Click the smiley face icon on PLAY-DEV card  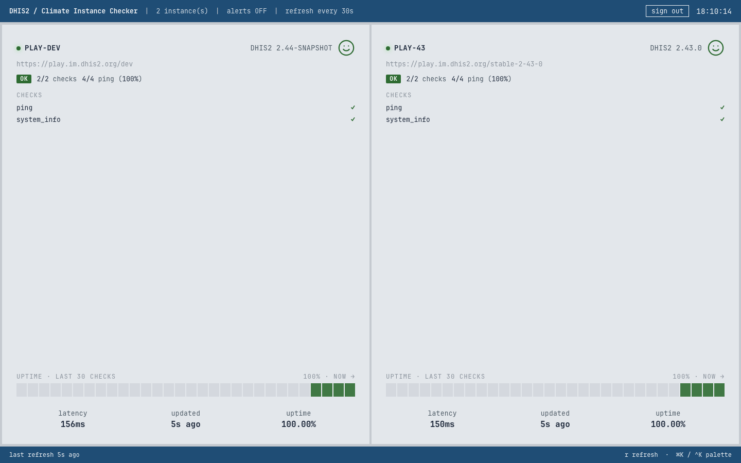point(346,48)
